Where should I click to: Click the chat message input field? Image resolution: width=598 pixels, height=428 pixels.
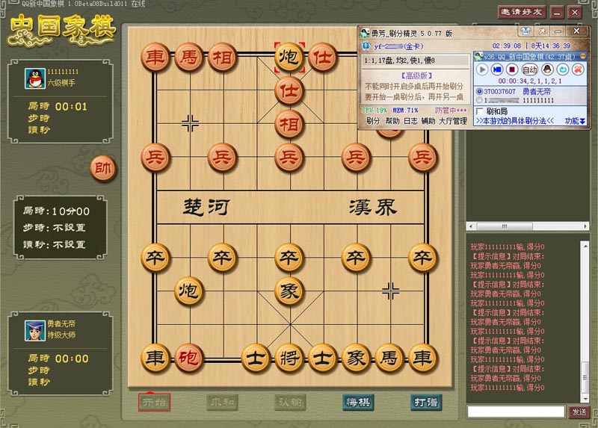click(x=516, y=412)
